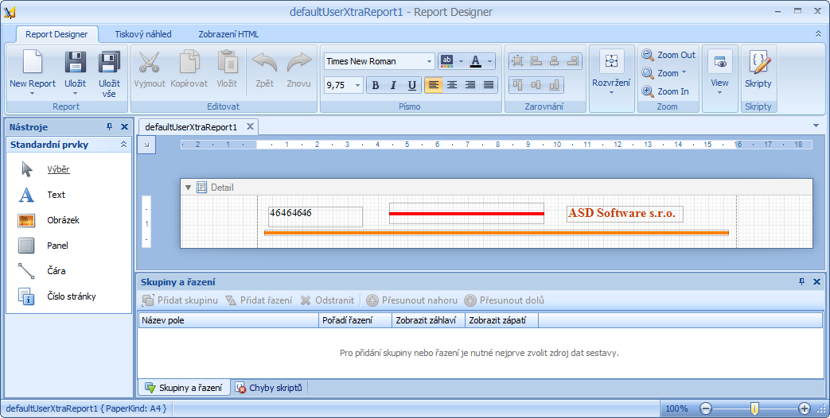This screenshot has height=418, width=830.
Task: Click Přidat skupinu button
Action: click(x=180, y=300)
